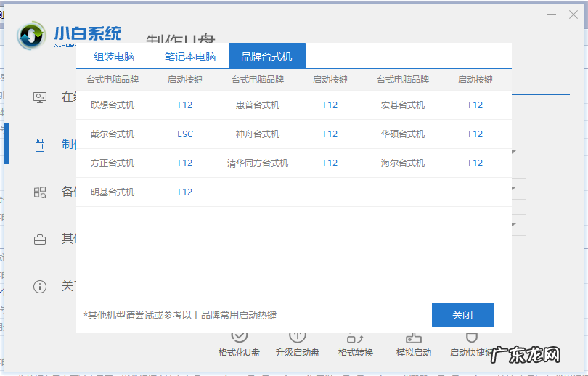This screenshot has width=588, height=376.
Task: Select the USB drive sidebar icon
Action: 40,144
